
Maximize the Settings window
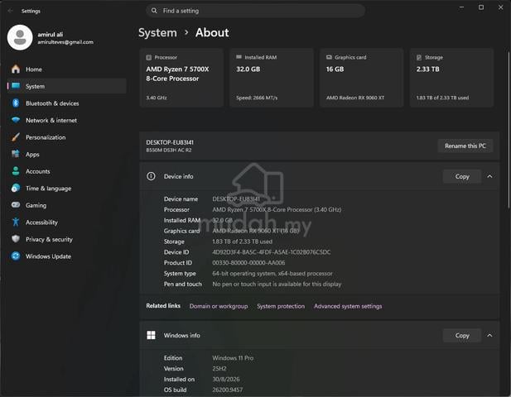click(x=481, y=7)
